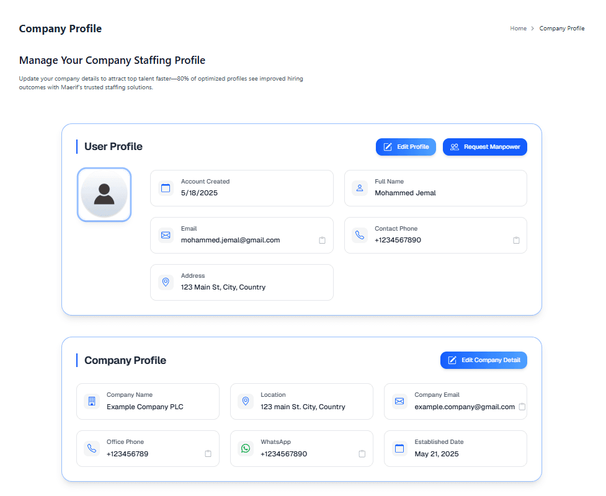Click the Edit Profile button
The width and height of the screenshot is (606, 496).
pos(406,147)
